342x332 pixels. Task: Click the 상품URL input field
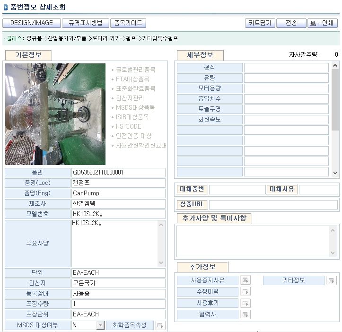pyautogui.click(x=273, y=205)
